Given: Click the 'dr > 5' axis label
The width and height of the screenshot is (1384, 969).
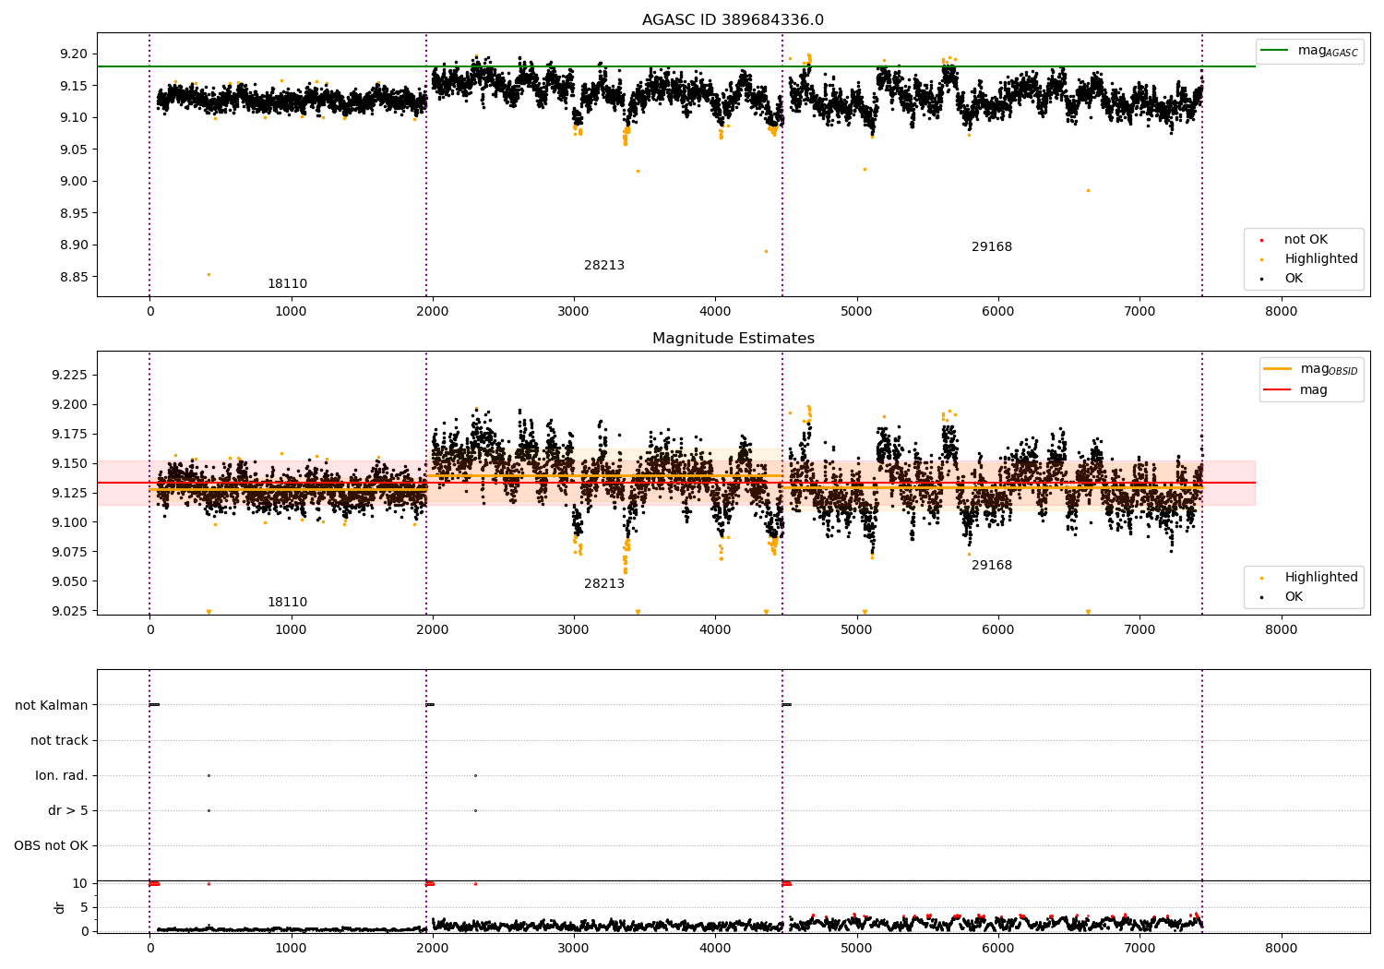Looking at the screenshot, I should pyautogui.click(x=68, y=811).
